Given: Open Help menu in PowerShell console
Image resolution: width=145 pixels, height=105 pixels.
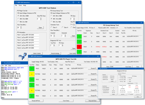Looking at the screenshot, I should (10, 65).
